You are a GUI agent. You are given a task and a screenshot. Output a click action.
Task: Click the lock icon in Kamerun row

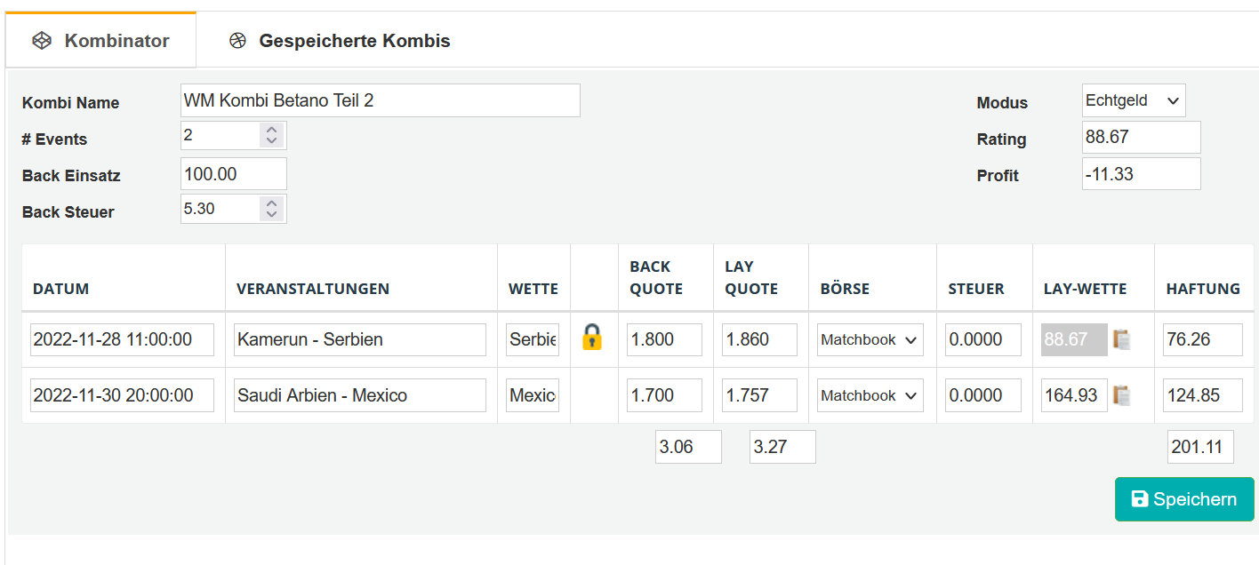[x=592, y=338]
